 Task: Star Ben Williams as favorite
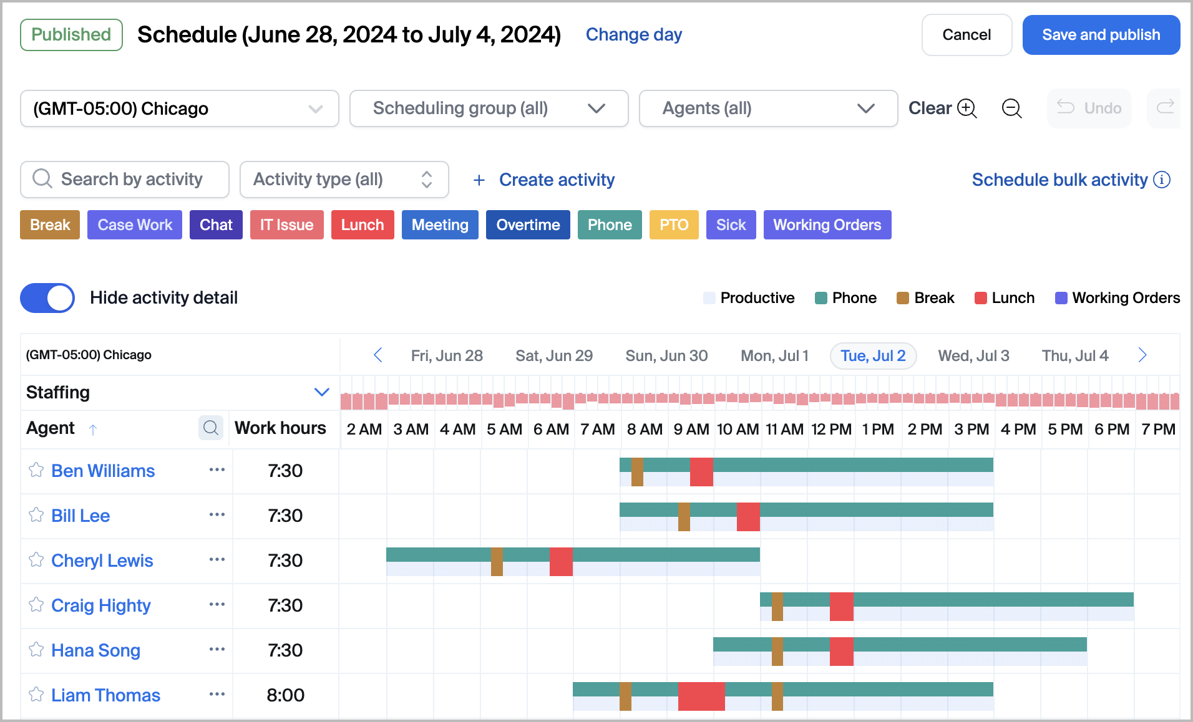tap(36, 470)
